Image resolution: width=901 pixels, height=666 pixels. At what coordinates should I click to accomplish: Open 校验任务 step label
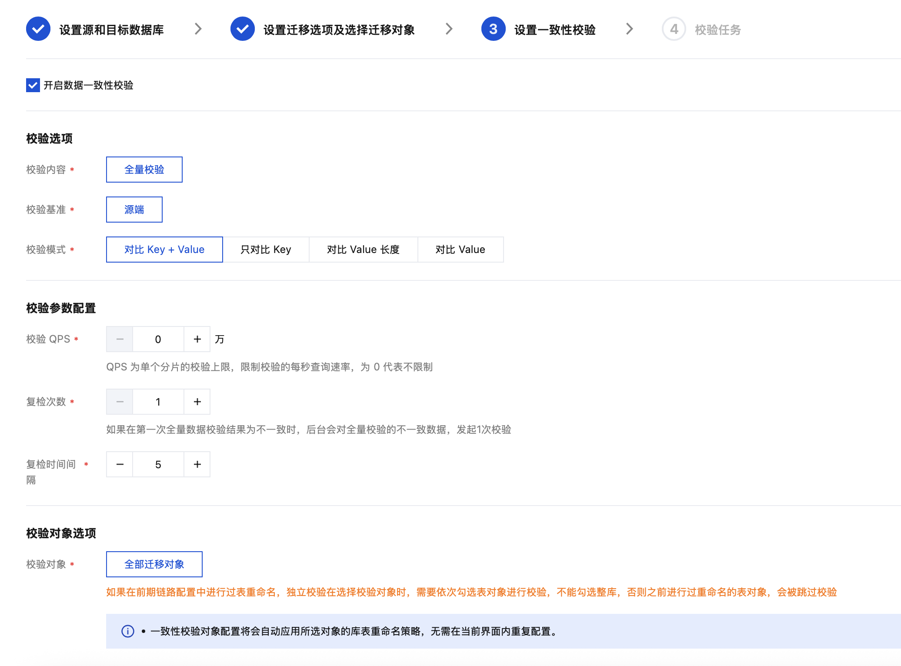coord(717,30)
